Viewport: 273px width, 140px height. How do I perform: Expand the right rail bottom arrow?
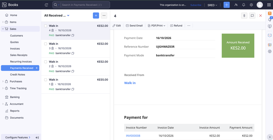(269, 137)
